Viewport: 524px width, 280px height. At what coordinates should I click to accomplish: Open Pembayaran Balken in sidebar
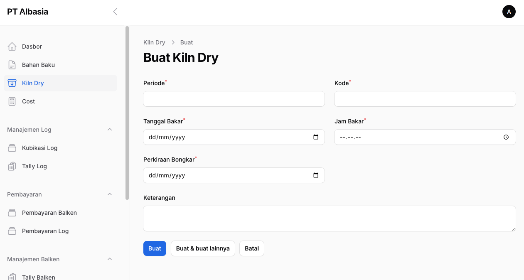click(x=49, y=213)
